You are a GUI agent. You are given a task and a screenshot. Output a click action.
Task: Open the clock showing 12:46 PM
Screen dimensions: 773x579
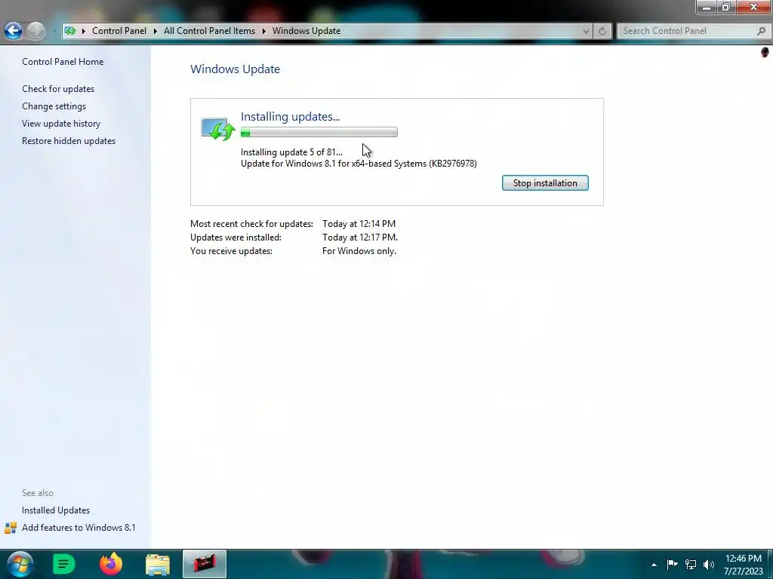[744, 565]
